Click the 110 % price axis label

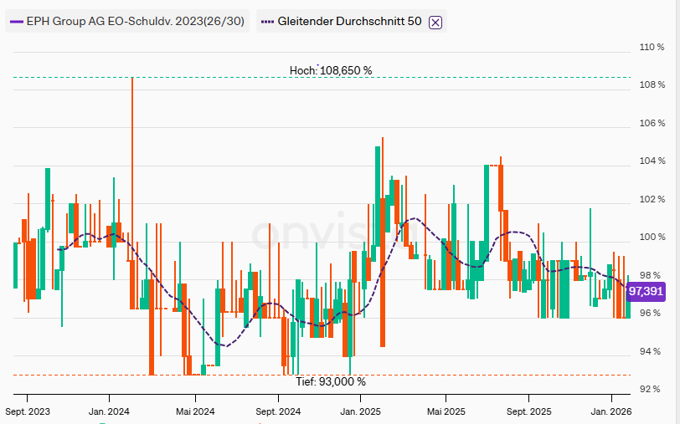(652, 47)
